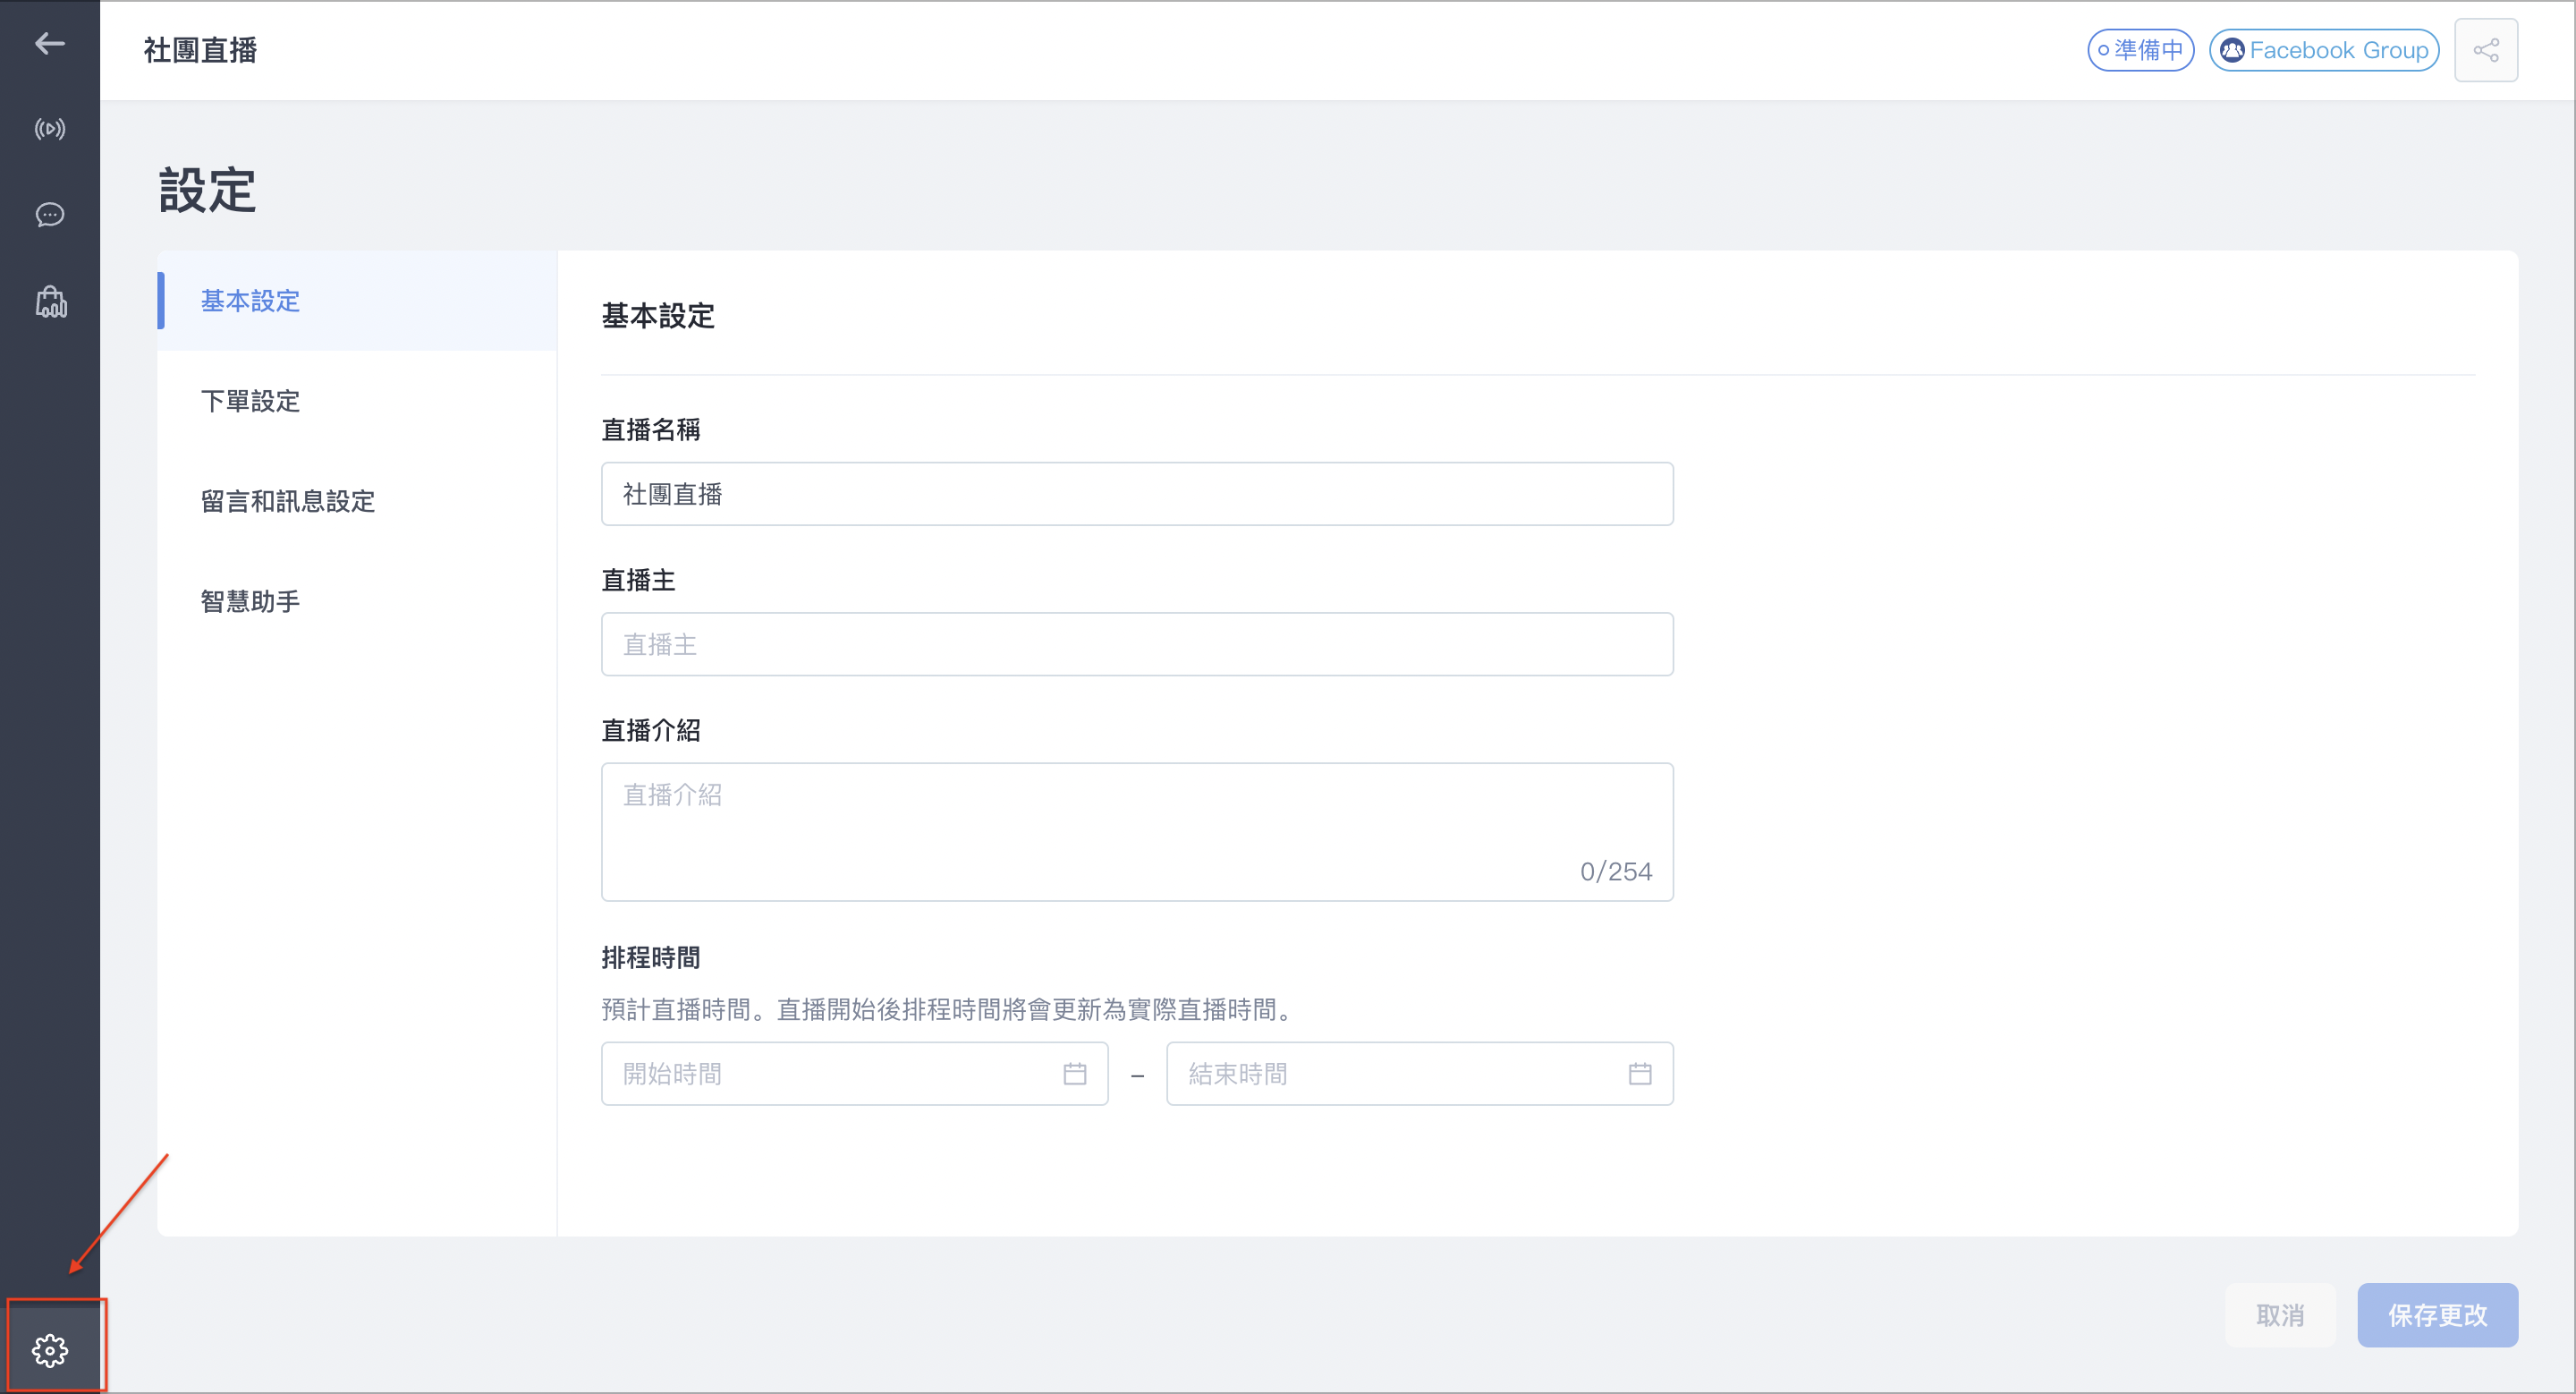Click the 預計直播時間 description text
Viewport: 2576px width, 1394px height.
(950, 1009)
